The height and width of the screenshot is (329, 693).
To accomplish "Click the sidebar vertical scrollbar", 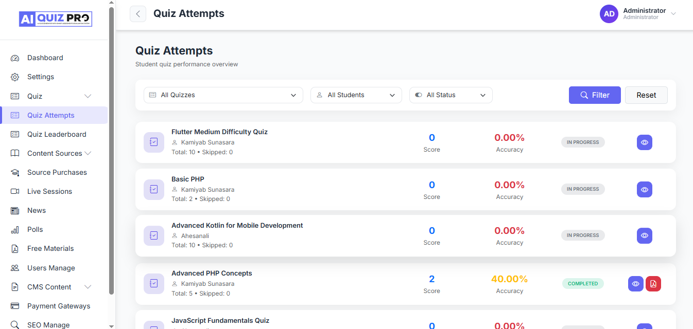I will (x=112, y=151).
